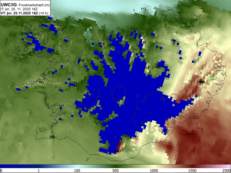Click the map value 375
Viewport: 231px width, 173px height.
32,53
